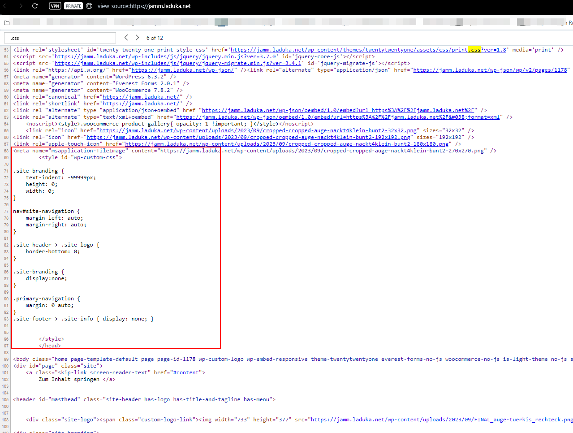Screen dimensions: 573x433
Task: Click the 'margin: 0 auto;' line
Action: 50,305
